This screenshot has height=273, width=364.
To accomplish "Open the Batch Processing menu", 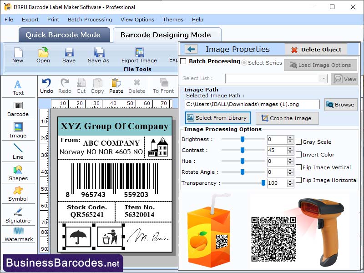I will pyautogui.click(x=90, y=20).
